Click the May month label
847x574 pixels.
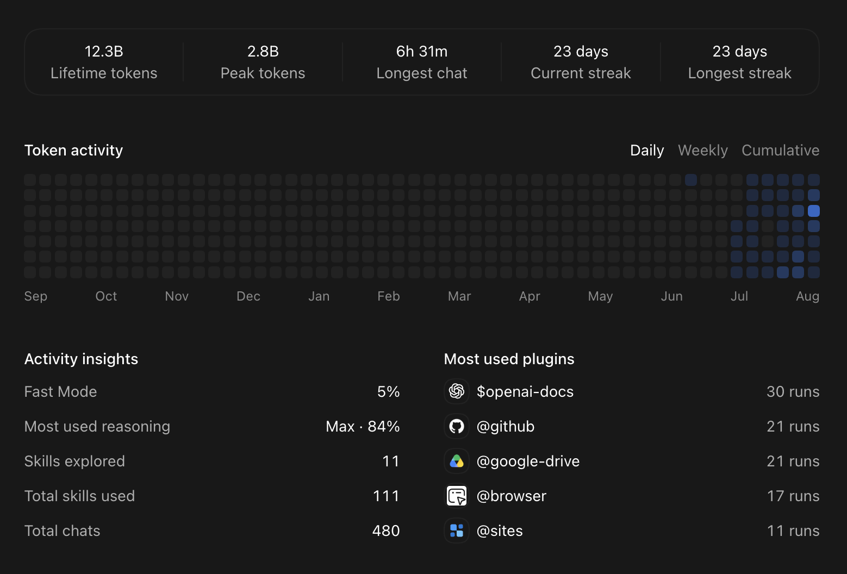600,296
